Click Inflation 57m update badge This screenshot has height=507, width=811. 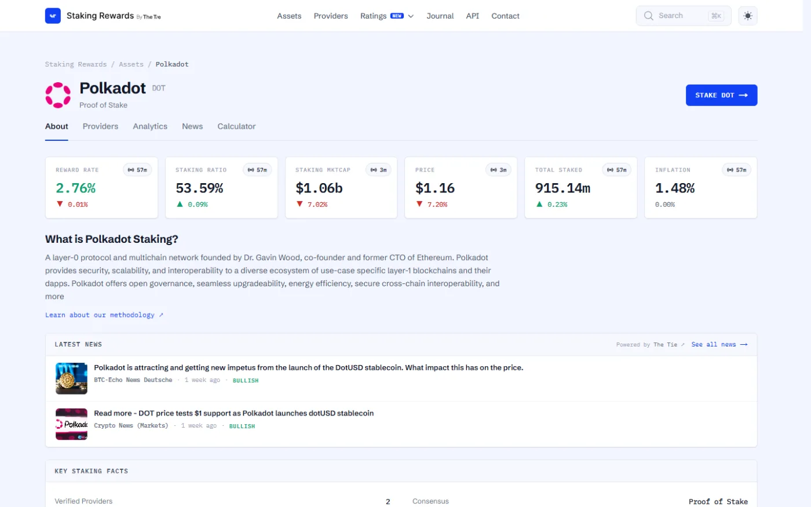point(737,170)
